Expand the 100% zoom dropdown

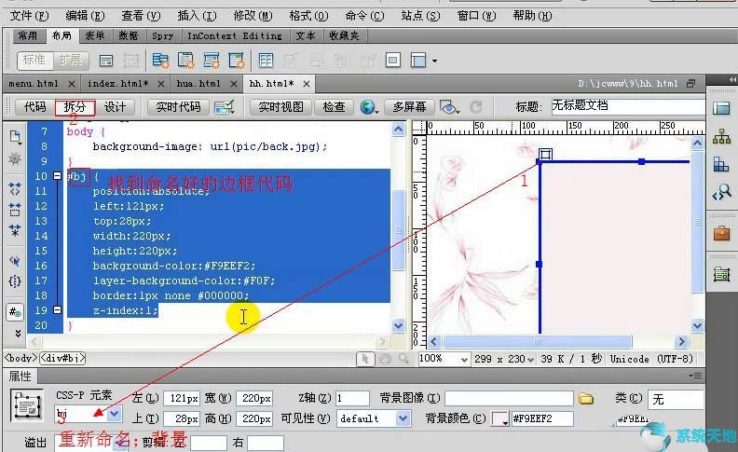(x=444, y=359)
